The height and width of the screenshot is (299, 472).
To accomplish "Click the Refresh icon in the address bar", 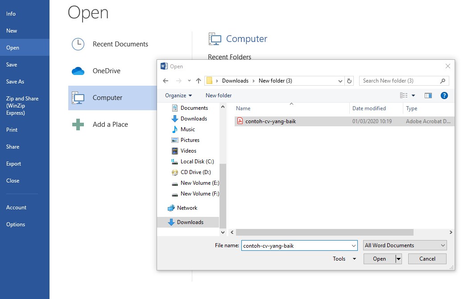I will (350, 81).
